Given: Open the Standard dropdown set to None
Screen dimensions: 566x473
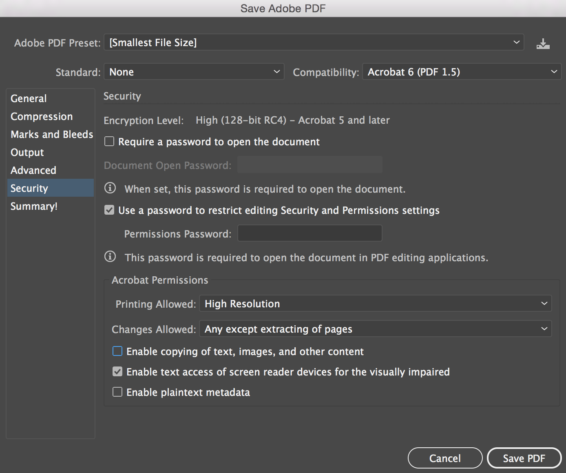Looking at the screenshot, I should point(194,72).
